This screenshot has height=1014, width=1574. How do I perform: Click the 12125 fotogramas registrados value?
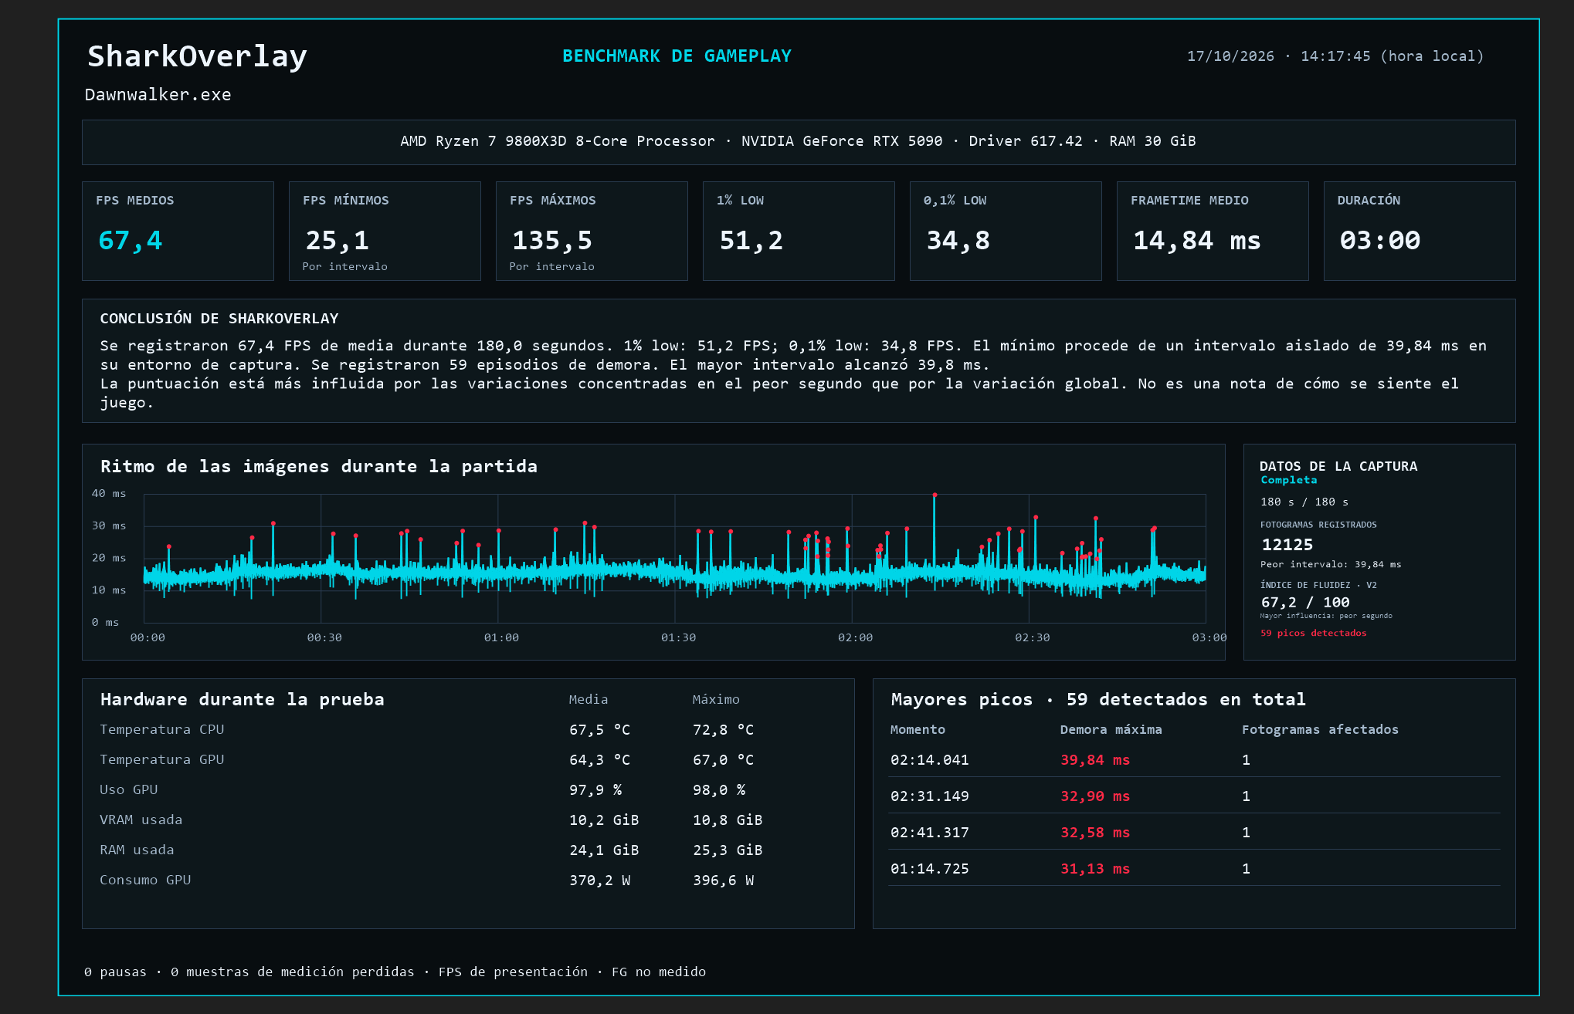(x=1287, y=545)
